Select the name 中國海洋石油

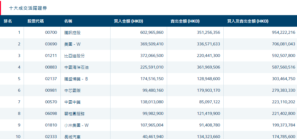pyautogui.click(x=76, y=67)
